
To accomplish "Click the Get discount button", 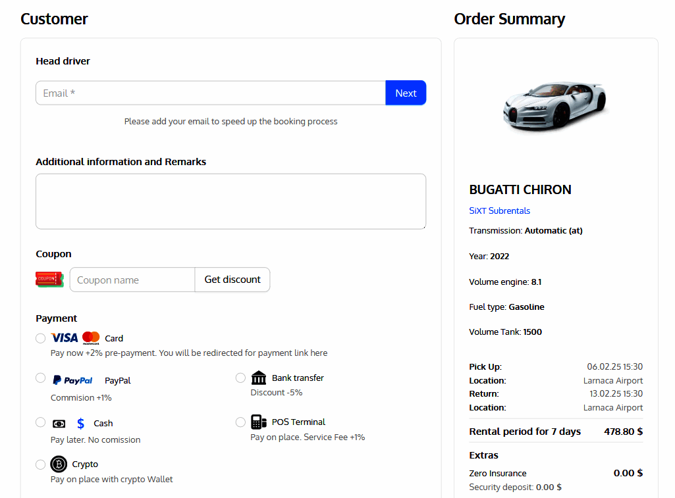I will [232, 280].
